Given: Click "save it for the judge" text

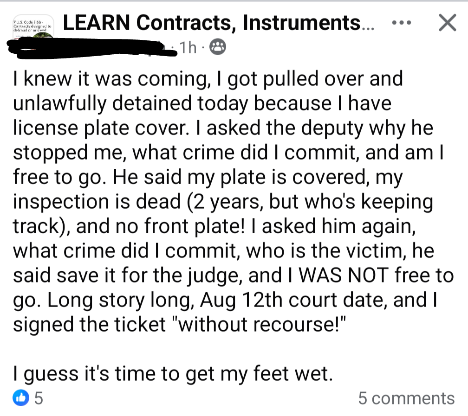Looking at the screenshot, I should point(158,275).
